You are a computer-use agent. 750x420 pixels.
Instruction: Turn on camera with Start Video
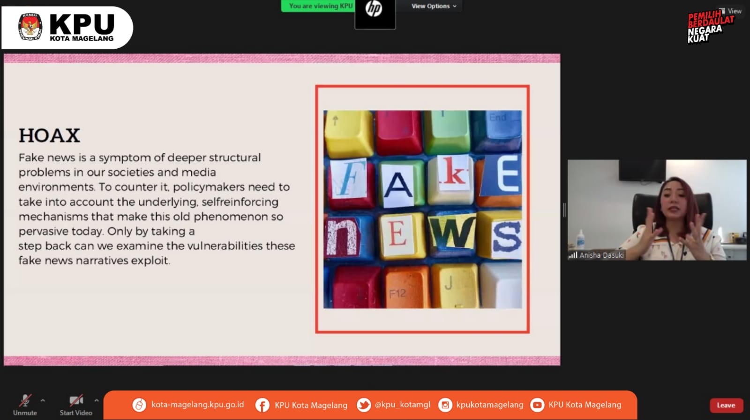pos(75,405)
